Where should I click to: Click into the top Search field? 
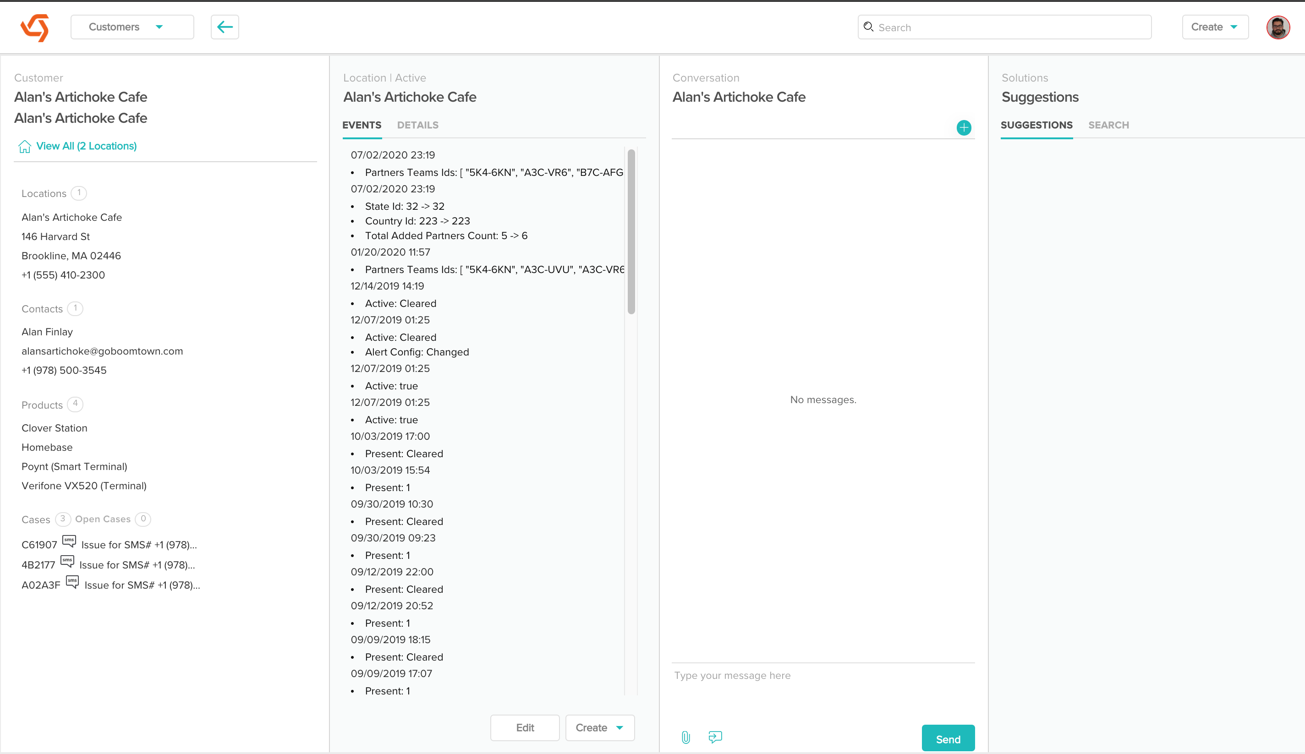tap(1004, 27)
